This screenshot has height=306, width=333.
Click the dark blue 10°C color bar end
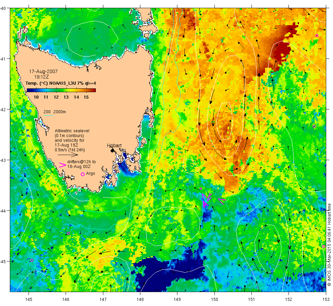click(29, 90)
